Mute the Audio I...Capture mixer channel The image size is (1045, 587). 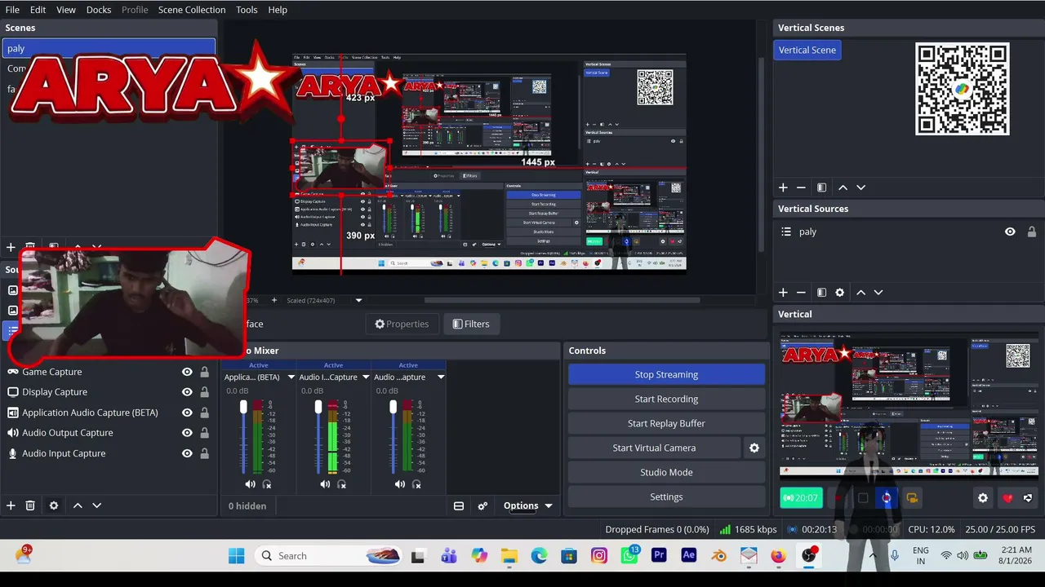point(325,484)
